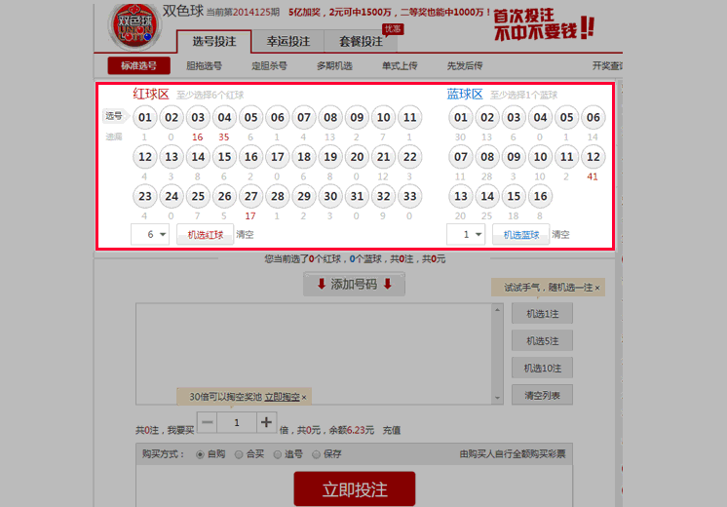This screenshot has height=507, width=727.
Task: Select the 合买 purchase option
Action: [x=239, y=454]
